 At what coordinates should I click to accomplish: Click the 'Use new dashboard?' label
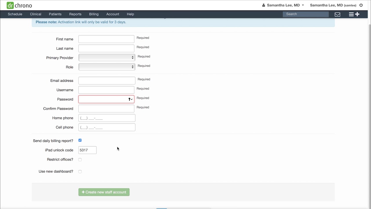pyautogui.click(x=56, y=171)
